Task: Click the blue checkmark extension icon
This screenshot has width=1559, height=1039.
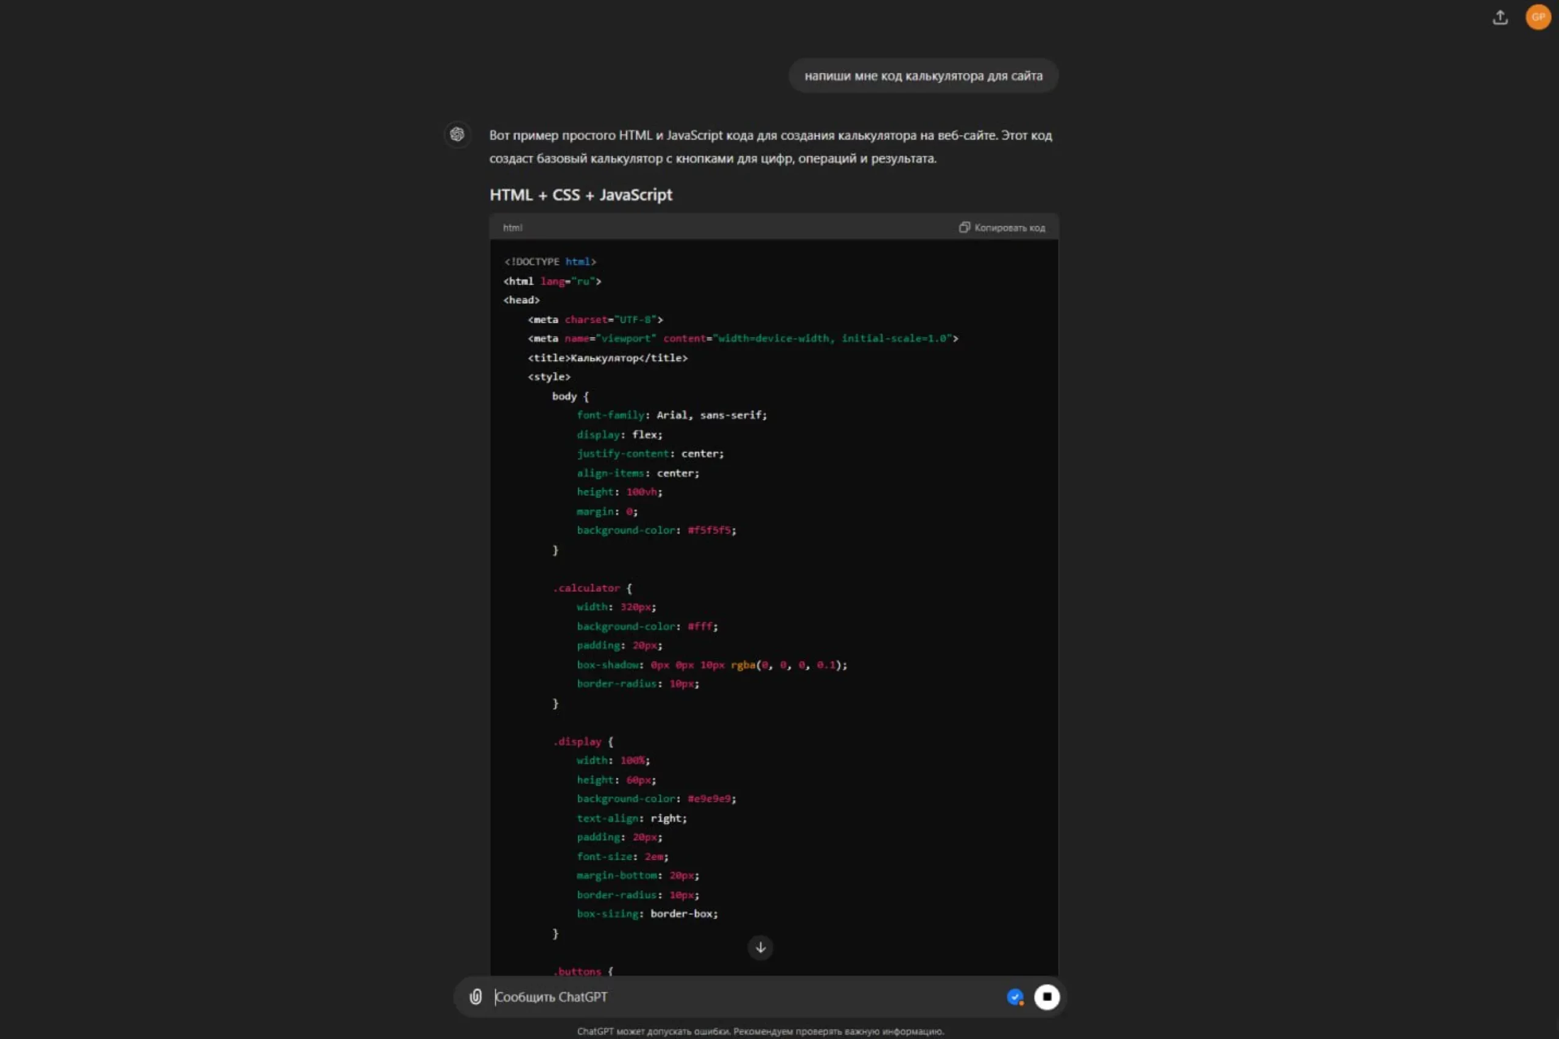Action: [x=1015, y=996]
